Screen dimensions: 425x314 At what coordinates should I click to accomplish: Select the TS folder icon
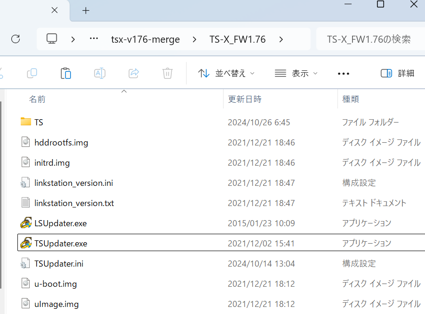26,122
